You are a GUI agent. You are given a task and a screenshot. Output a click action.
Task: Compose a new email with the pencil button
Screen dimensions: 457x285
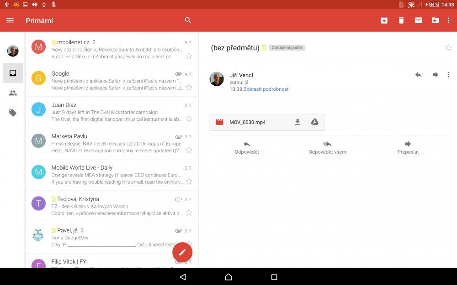[182, 252]
